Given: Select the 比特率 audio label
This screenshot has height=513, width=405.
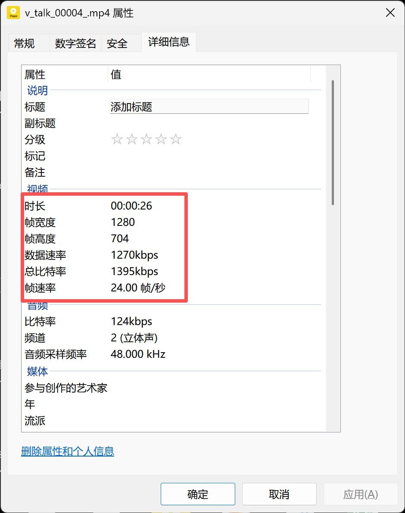Looking at the screenshot, I should 40,322.
